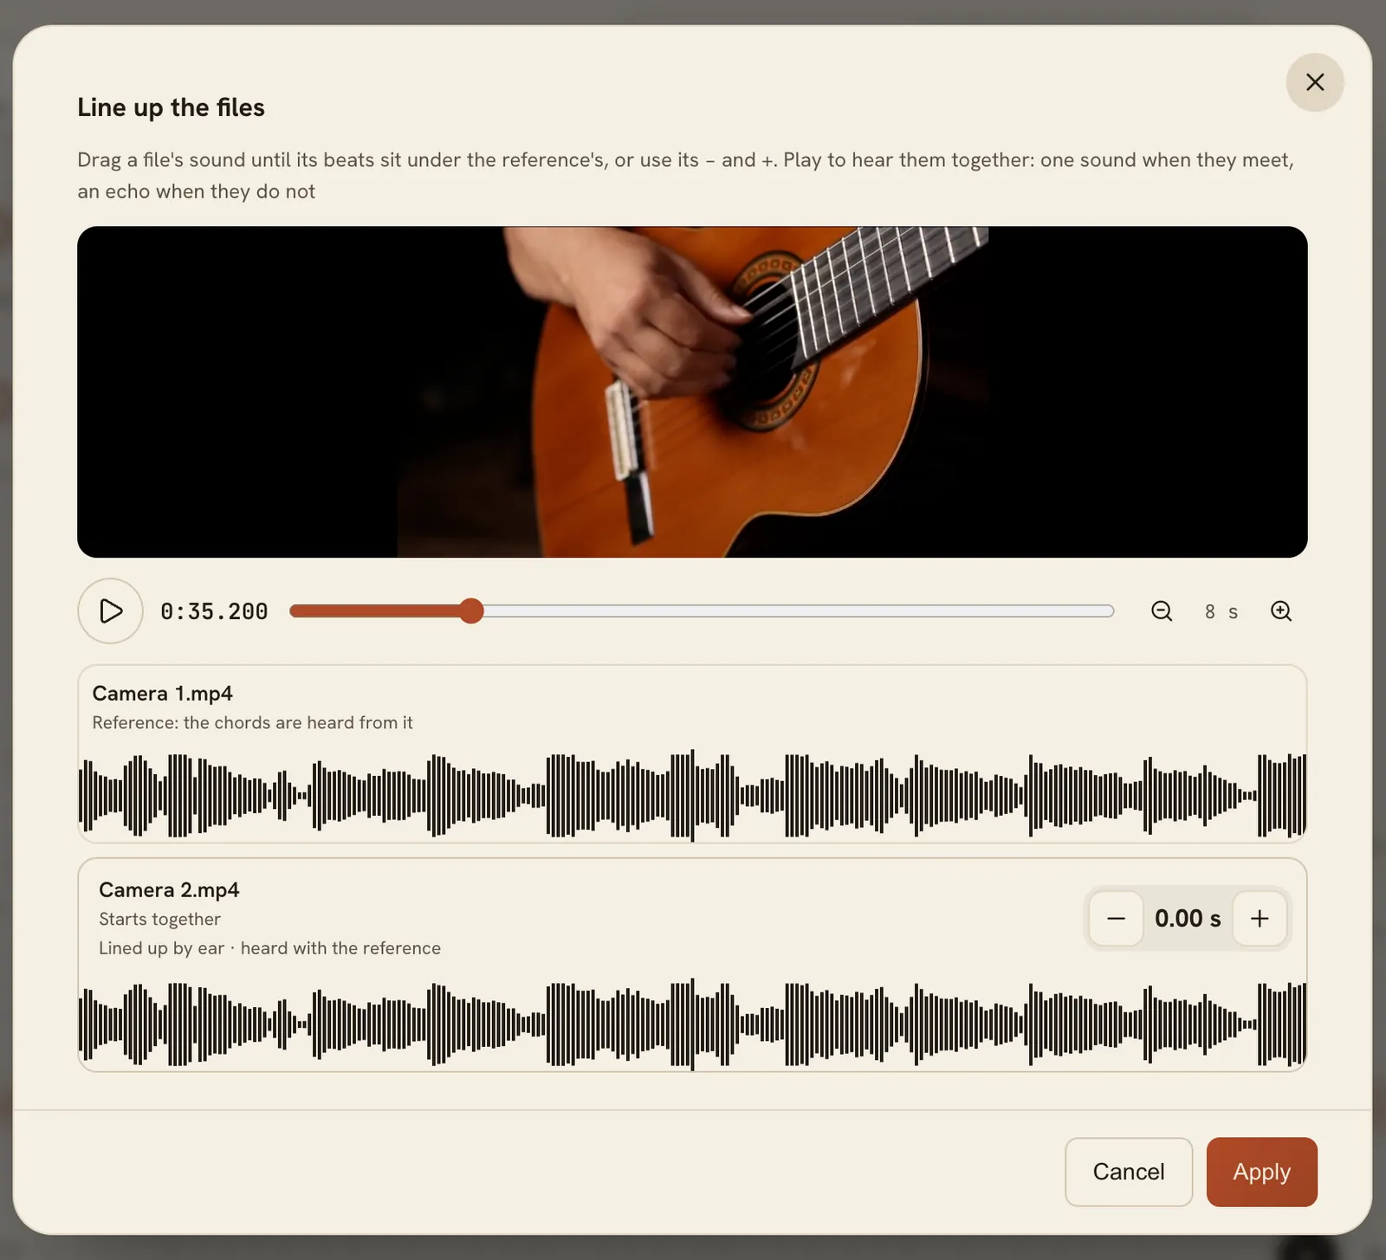Zoom out the waveform timeline
Image resolution: width=1386 pixels, height=1260 pixels.
point(1162,611)
